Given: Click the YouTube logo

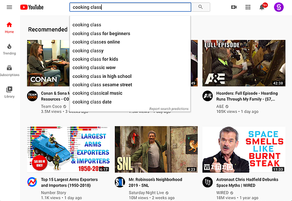Looking at the screenshot, I should click(32, 7).
